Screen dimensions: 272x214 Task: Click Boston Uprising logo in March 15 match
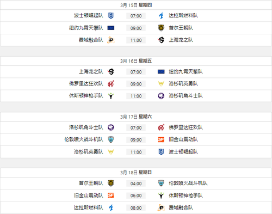[x=111, y=16]
